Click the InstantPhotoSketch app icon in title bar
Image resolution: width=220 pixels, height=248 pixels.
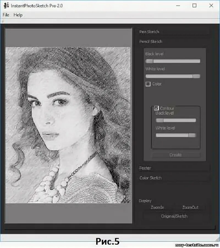6,6
